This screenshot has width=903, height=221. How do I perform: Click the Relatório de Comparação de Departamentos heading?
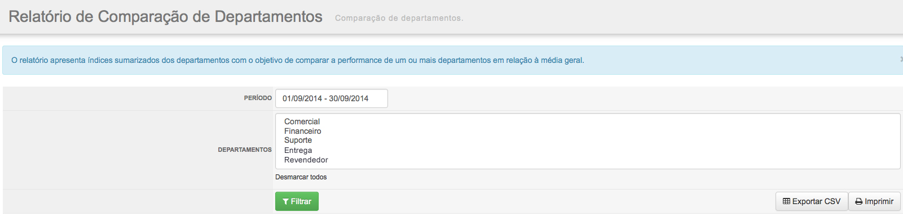(x=165, y=17)
